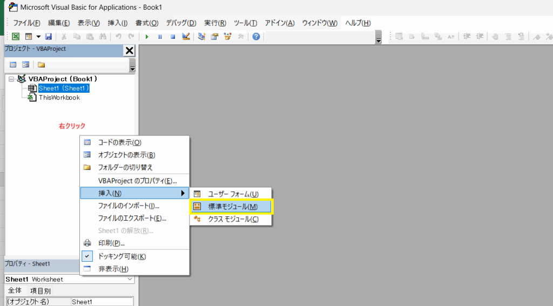Click the Redo arrow icon
Viewport: 553px width, 306px height.
tap(131, 36)
